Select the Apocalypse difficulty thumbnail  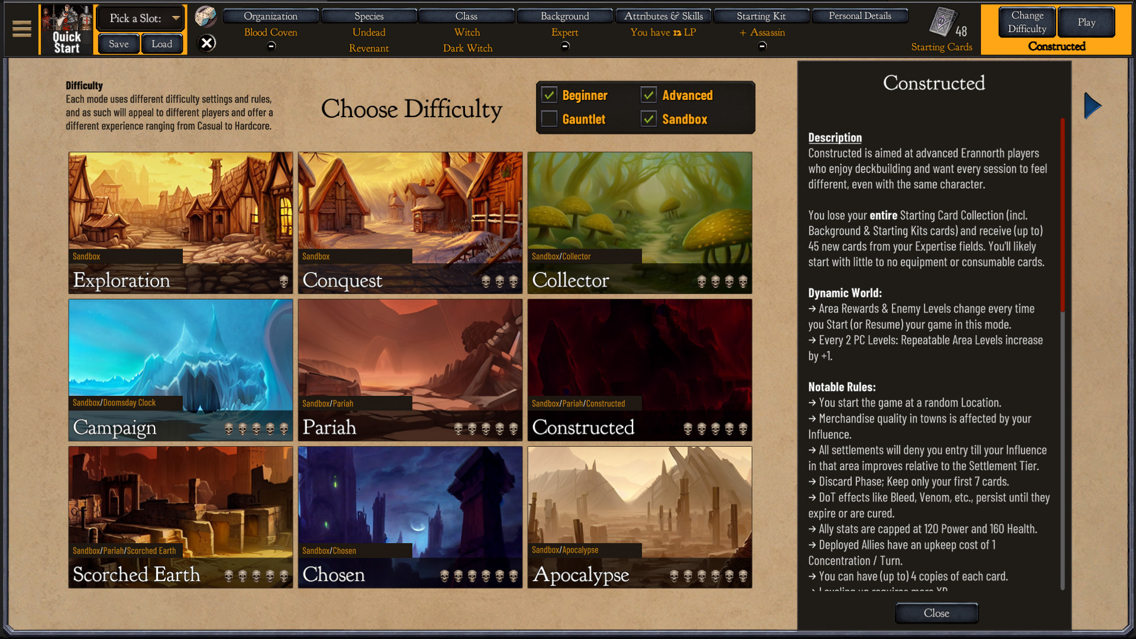tap(640, 517)
